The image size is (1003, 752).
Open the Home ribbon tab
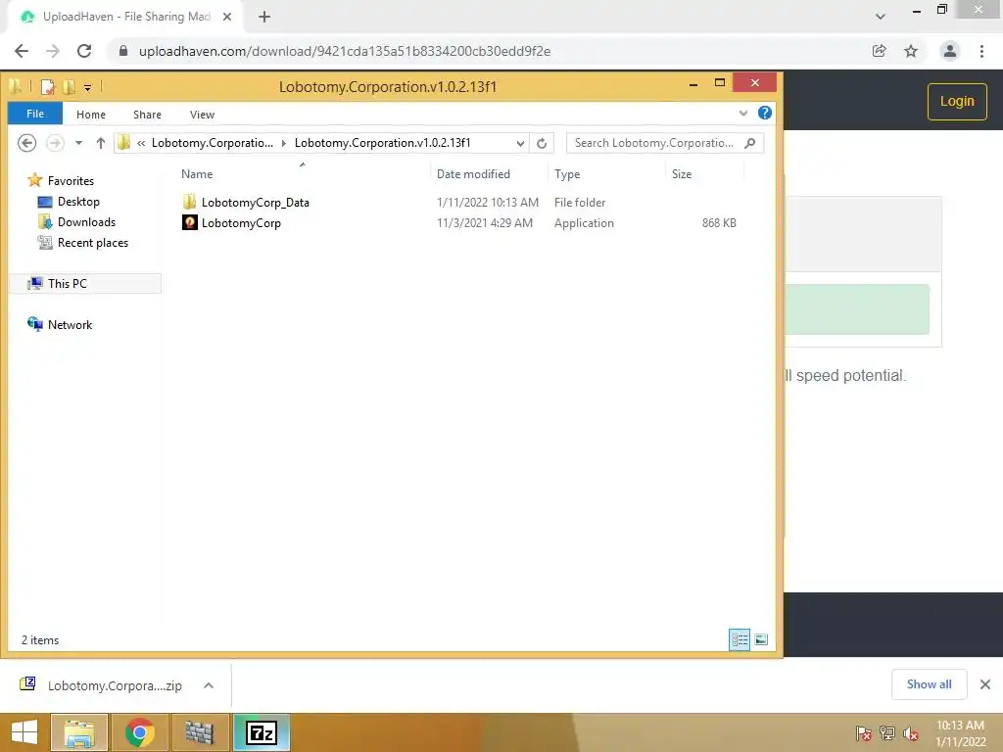point(91,115)
